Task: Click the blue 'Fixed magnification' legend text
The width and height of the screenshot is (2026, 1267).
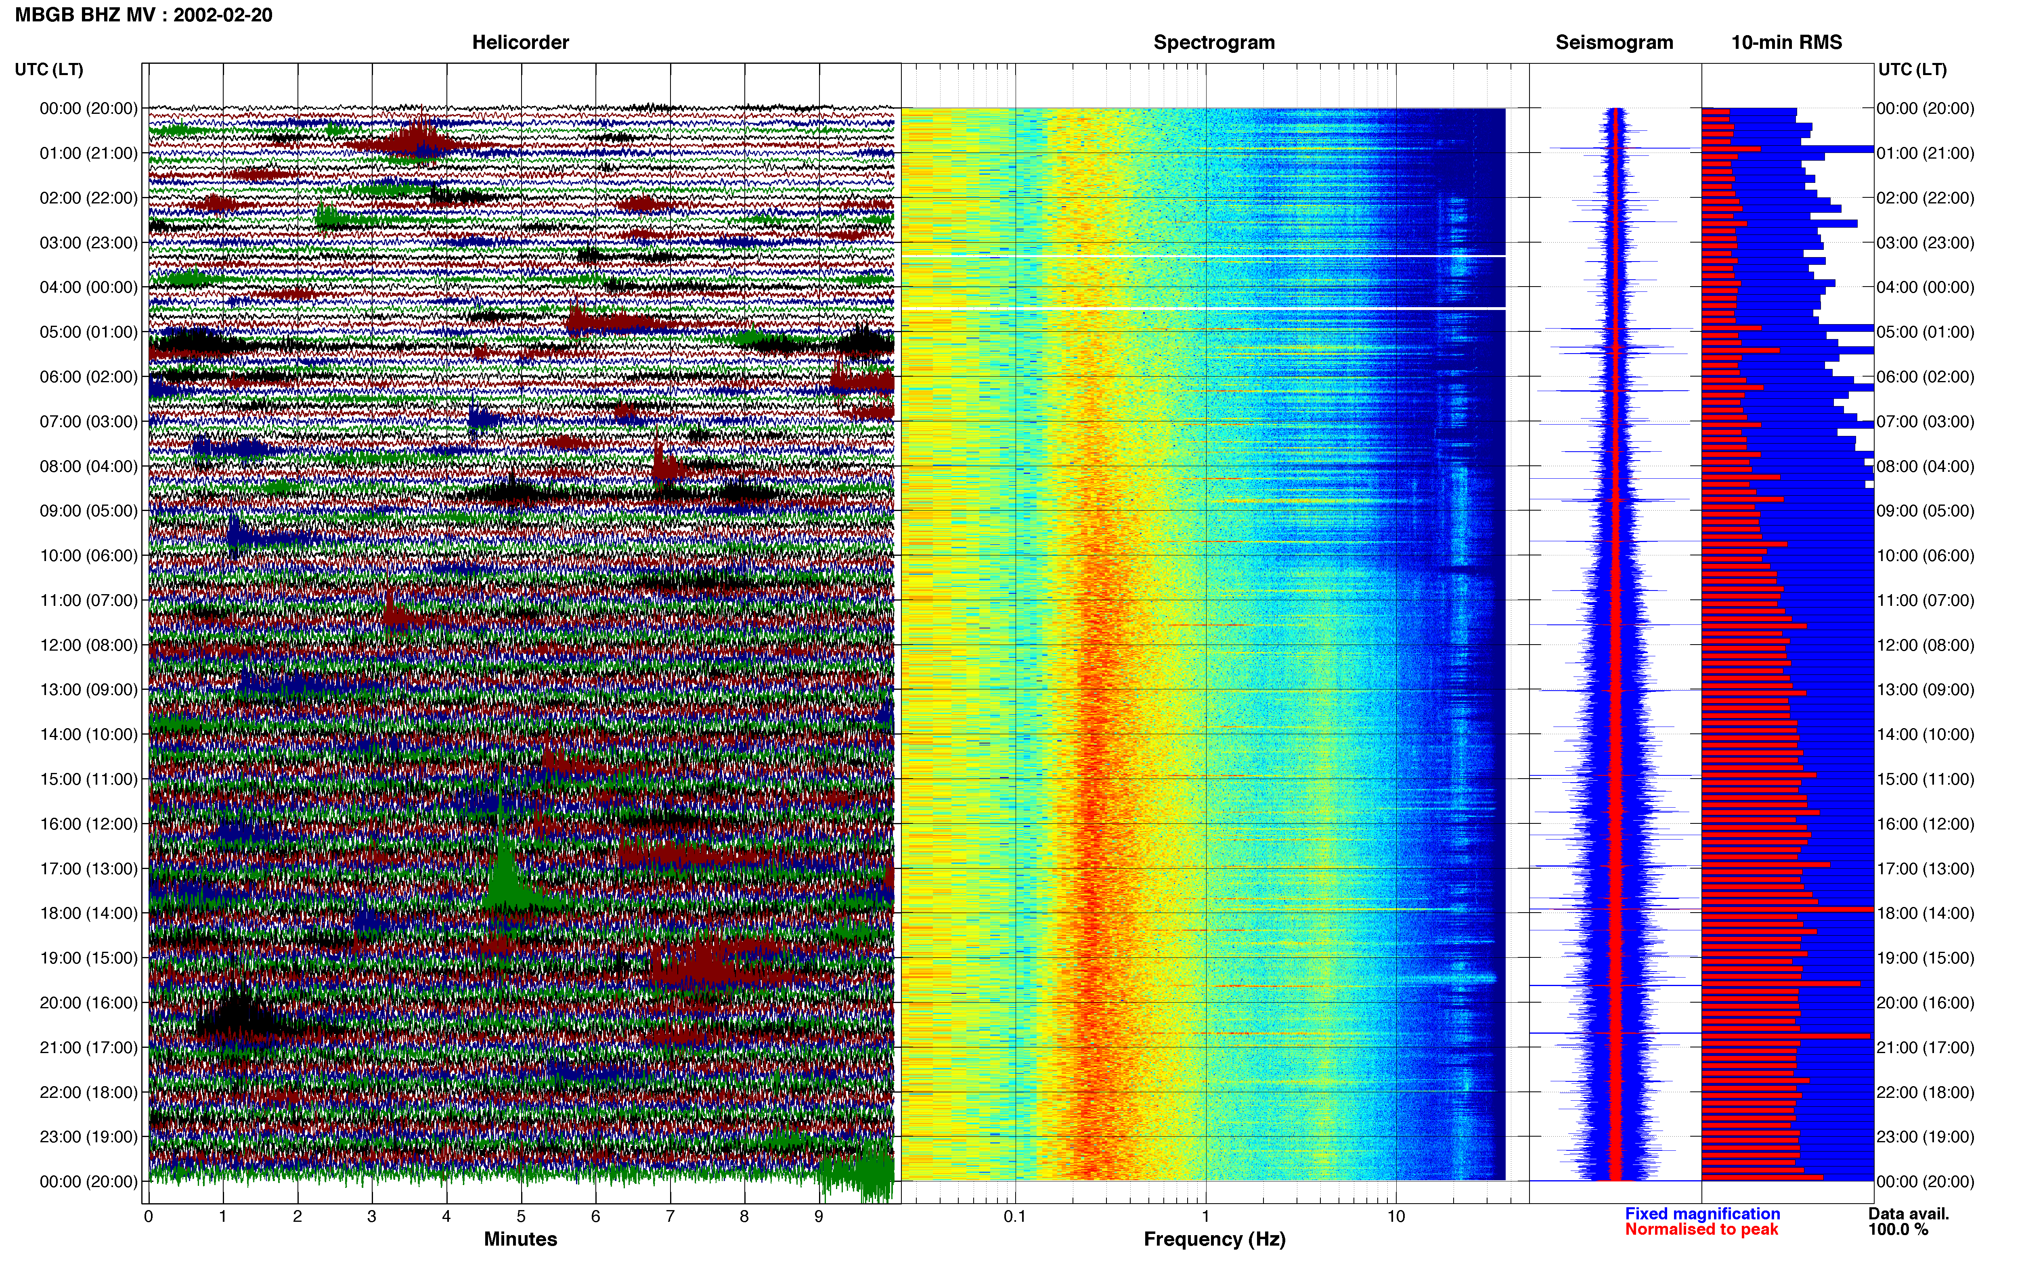Action: 1703,1213
